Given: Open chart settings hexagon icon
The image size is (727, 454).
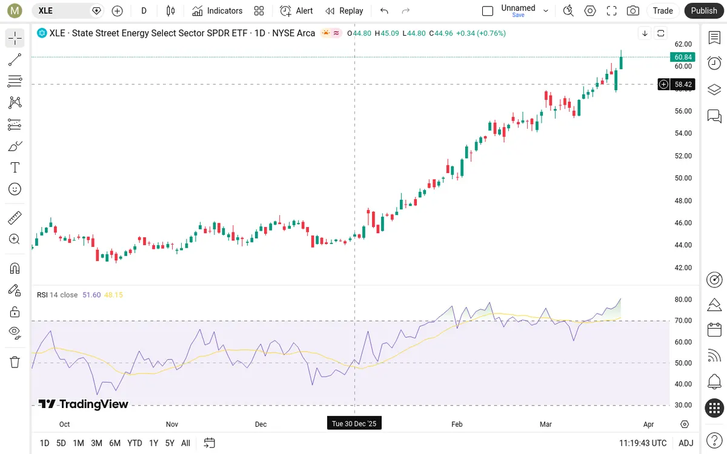Looking at the screenshot, I should pyautogui.click(x=590, y=11).
